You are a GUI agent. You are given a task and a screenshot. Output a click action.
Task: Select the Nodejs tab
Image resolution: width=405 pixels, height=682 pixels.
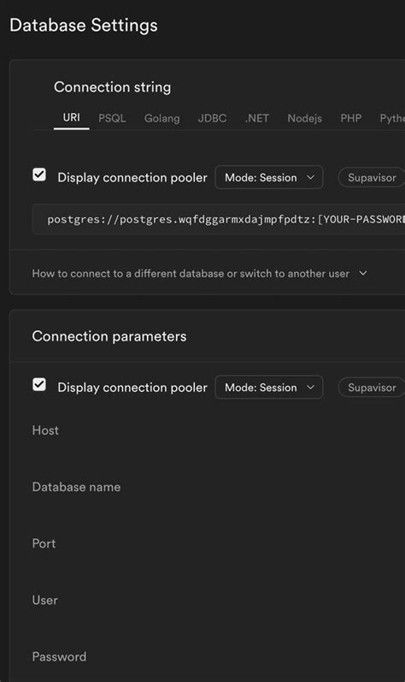pos(305,118)
